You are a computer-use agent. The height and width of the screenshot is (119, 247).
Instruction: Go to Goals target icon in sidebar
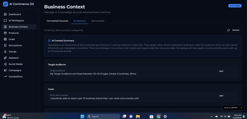5,39
